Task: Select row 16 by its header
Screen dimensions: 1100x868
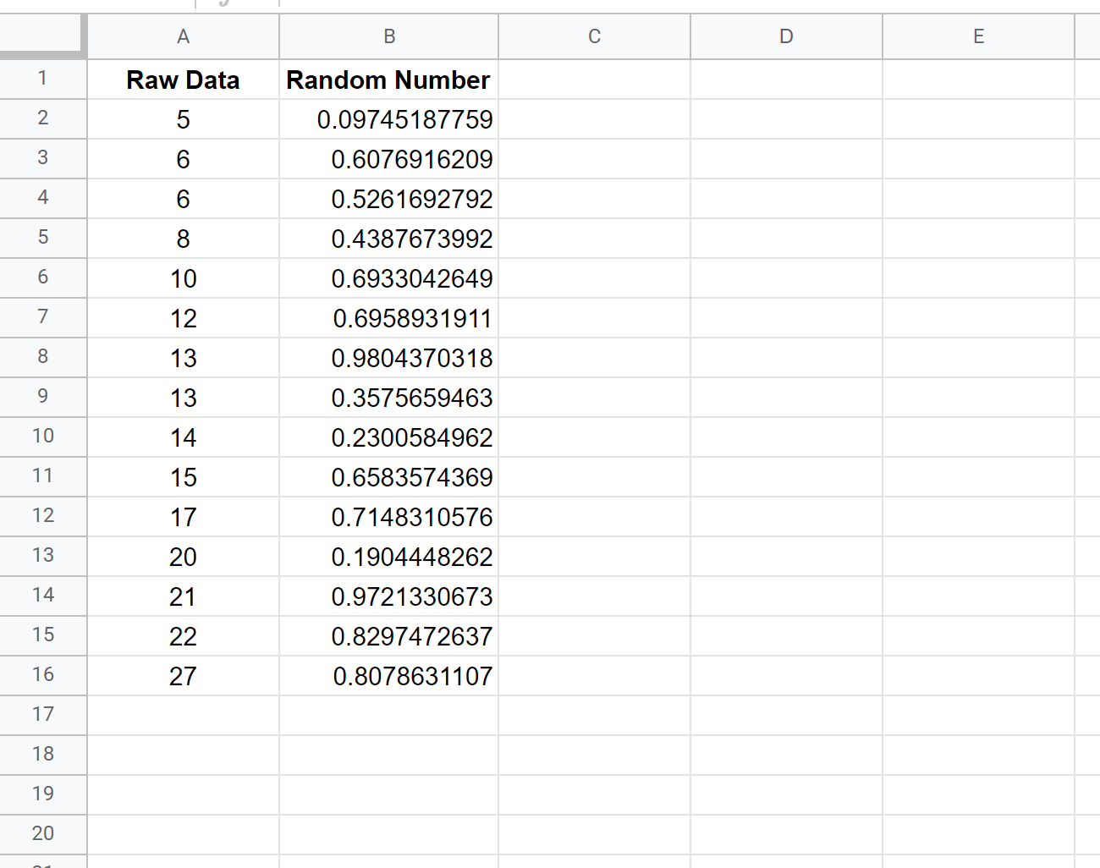Action: (x=42, y=675)
